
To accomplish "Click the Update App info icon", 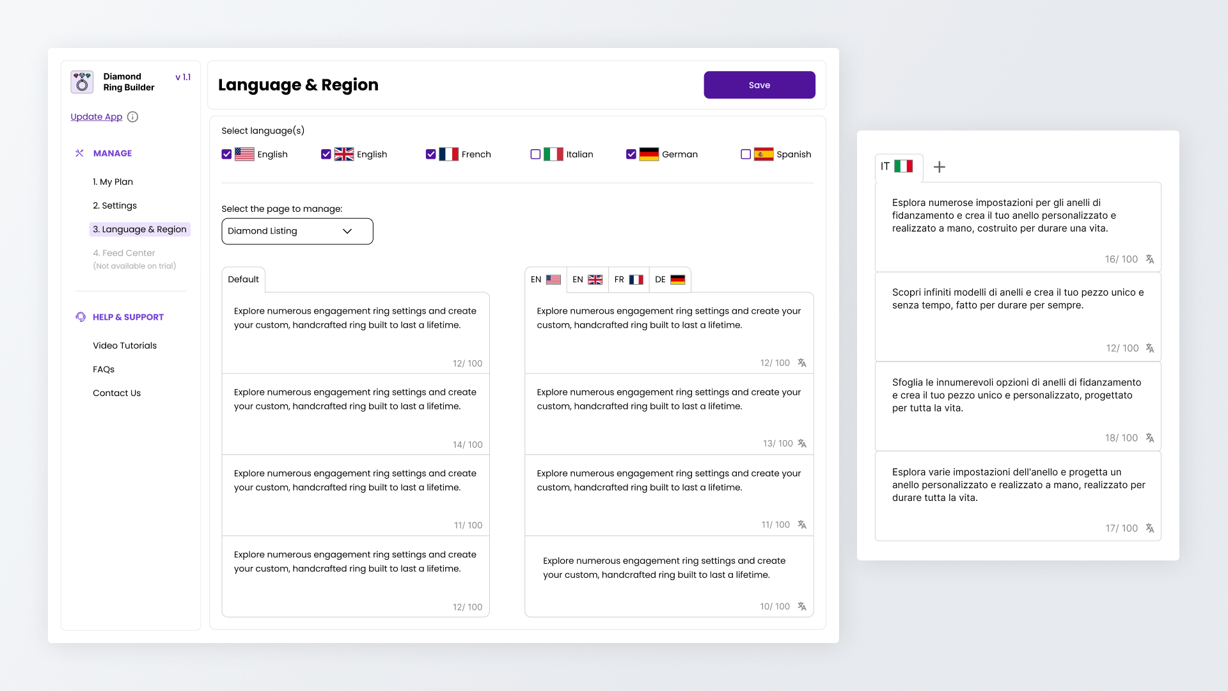I will pyautogui.click(x=132, y=116).
